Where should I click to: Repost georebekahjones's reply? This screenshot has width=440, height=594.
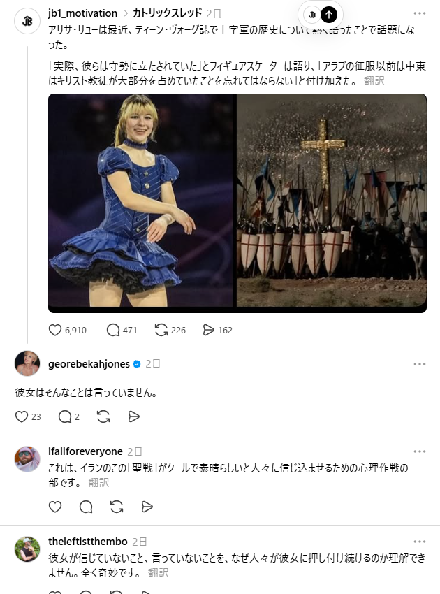coord(103,416)
